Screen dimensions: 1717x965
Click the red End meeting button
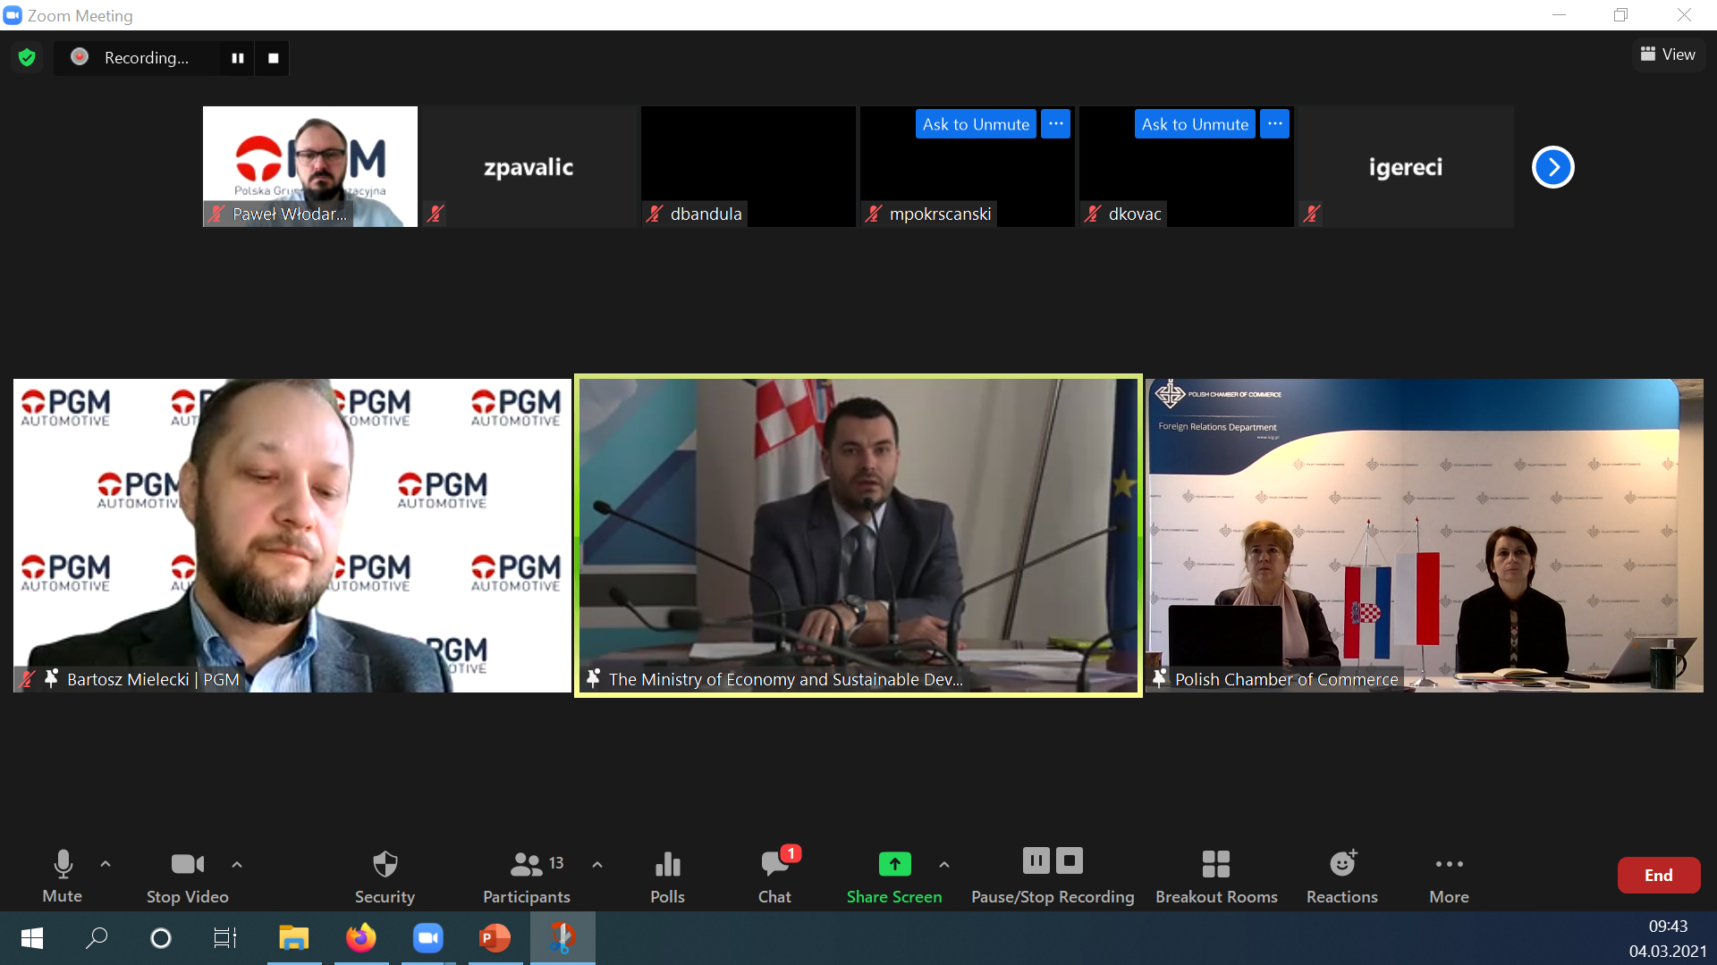[x=1658, y=876]
